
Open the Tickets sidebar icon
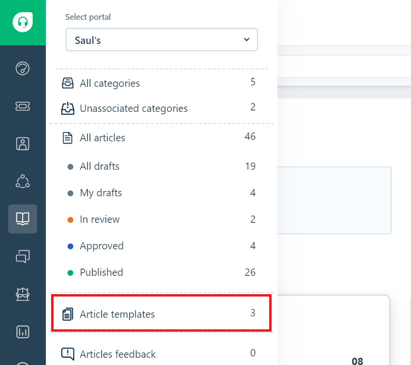[23, 106]
